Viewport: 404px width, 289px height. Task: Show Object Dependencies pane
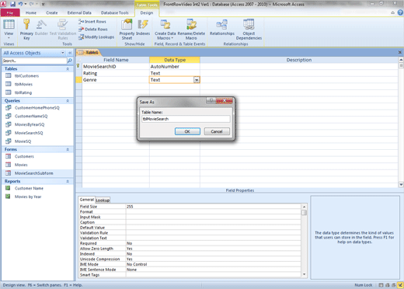(x=249, y=29)
